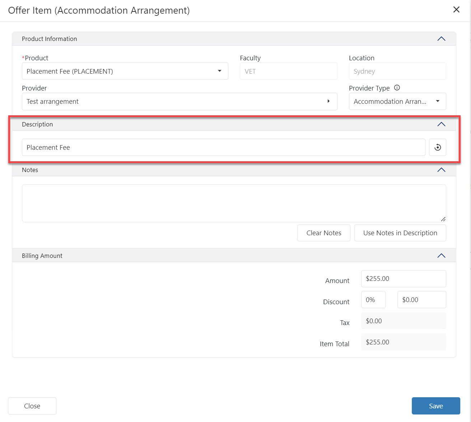471x422 pixels.
Task: Click inside the Notes text area
Action: (x=234, y=203)
